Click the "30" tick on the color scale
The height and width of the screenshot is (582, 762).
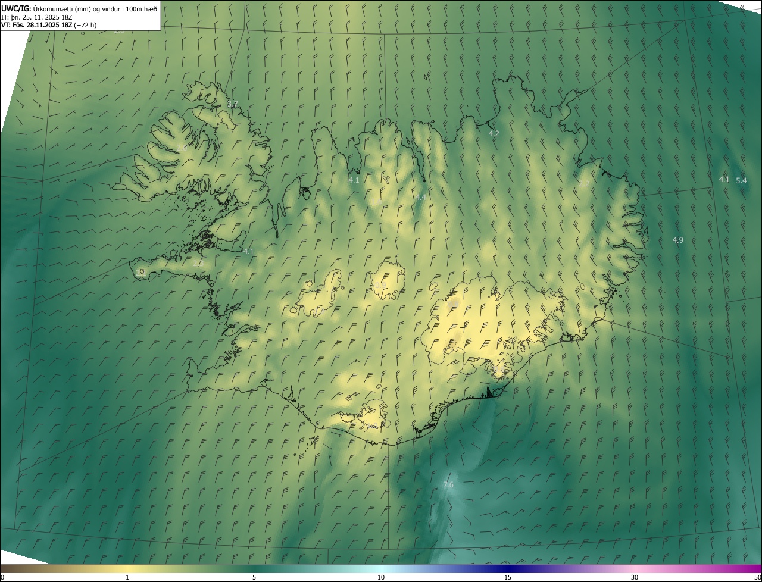(x=635, y=577)
